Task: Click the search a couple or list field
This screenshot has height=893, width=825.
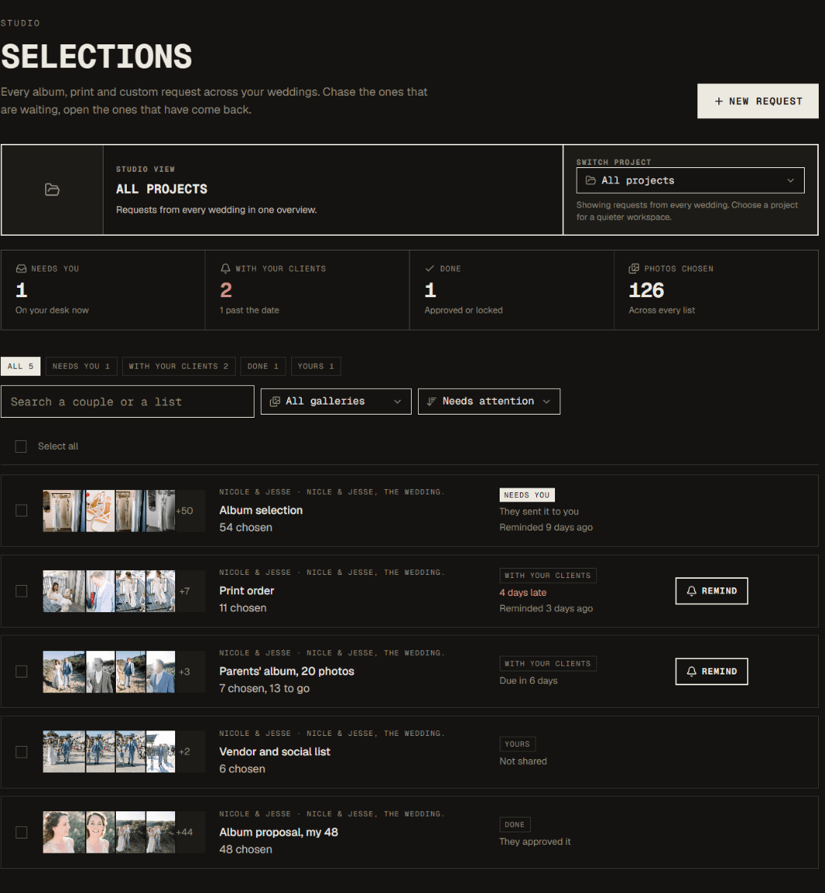Action: (x=128, y=401)
